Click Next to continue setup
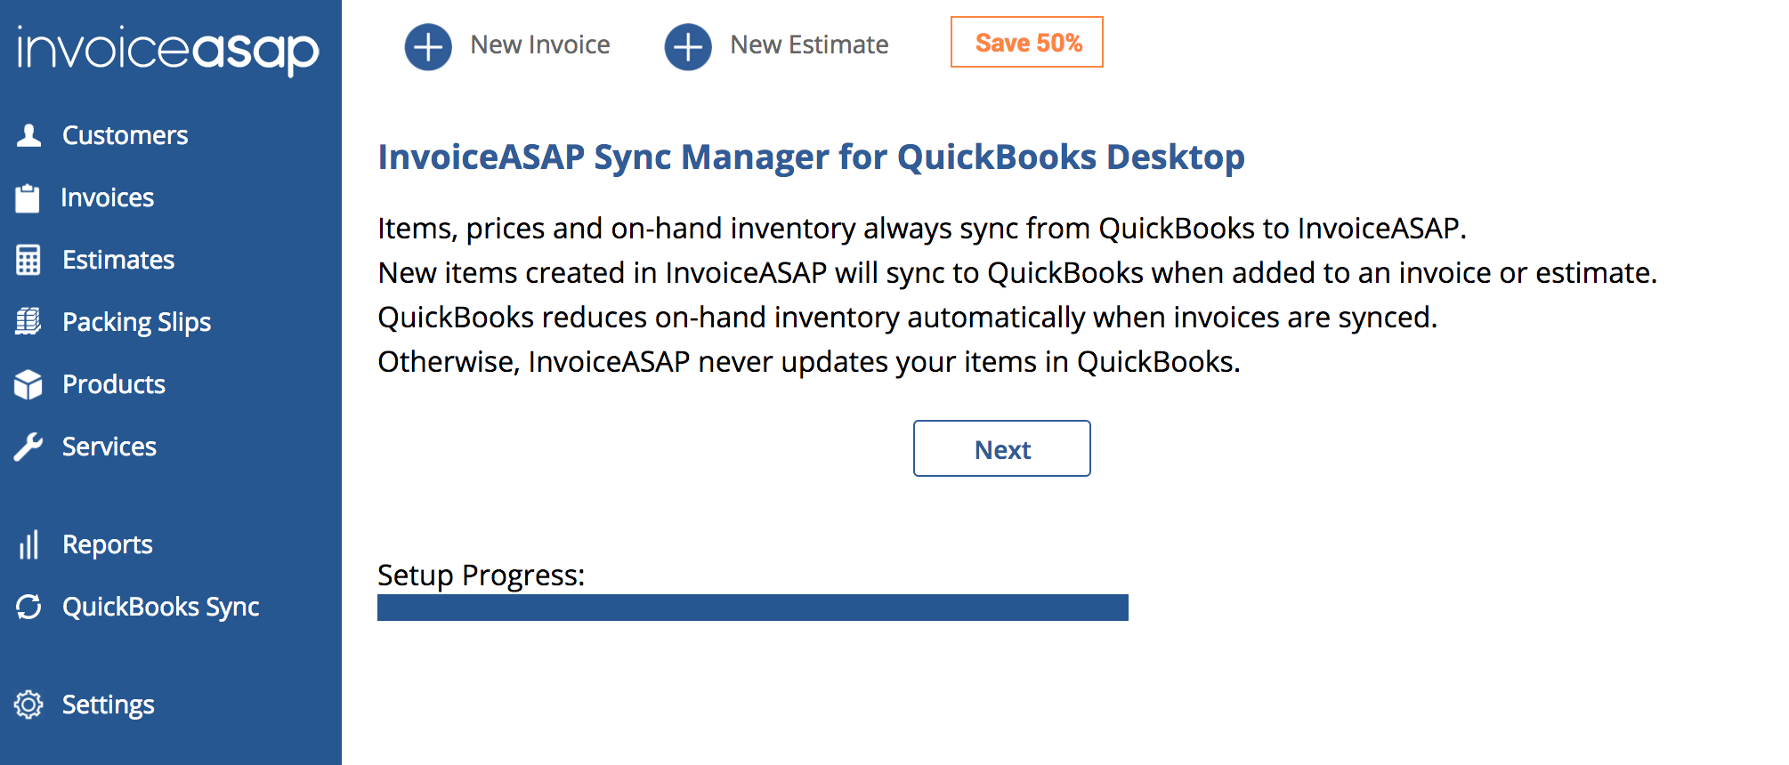 1002,448
